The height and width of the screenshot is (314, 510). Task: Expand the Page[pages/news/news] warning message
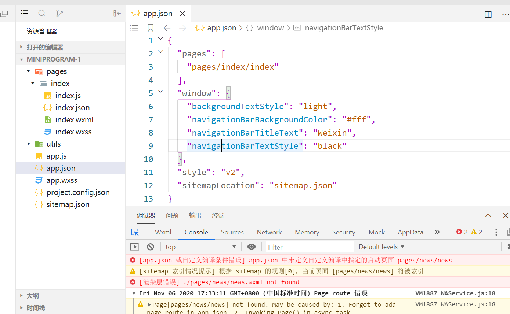pos(149,304)
